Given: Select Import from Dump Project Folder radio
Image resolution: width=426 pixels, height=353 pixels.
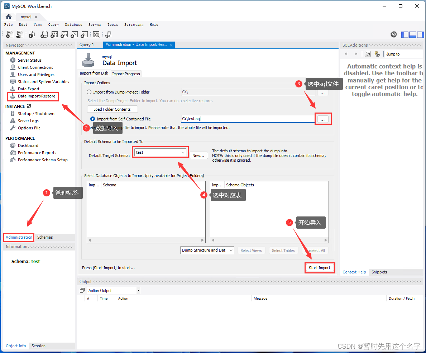Looking at the screenshot, I should tap(89, 92).
